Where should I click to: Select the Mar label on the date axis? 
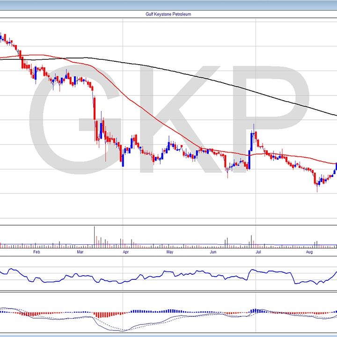(80, 252)
